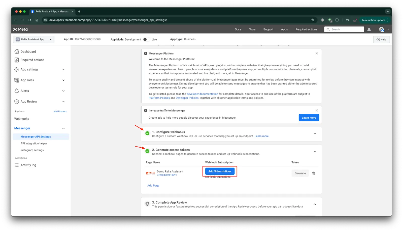
Task: Click the trash icon beside Generate
Action: pyautogui.click(x=314, y=173)
